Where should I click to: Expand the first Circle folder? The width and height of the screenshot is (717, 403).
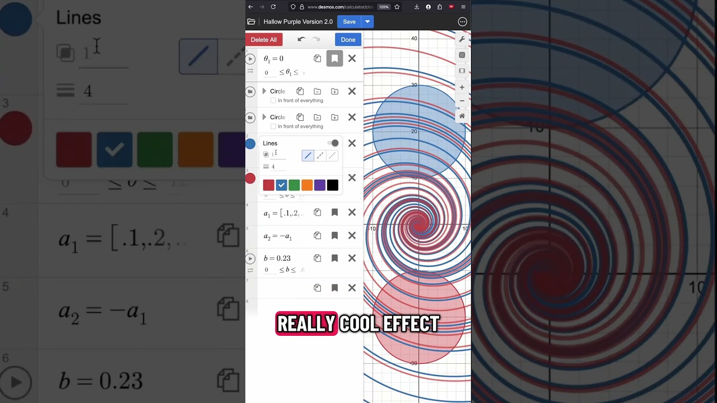(x=264, y=91)
